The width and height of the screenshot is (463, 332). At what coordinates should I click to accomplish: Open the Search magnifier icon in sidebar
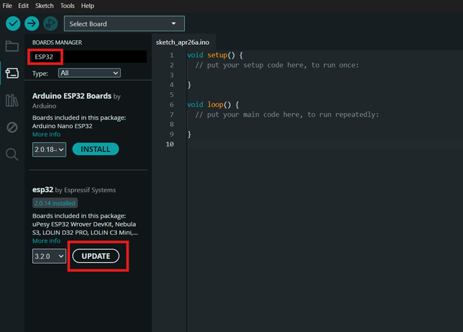click(x=12, y=154)
